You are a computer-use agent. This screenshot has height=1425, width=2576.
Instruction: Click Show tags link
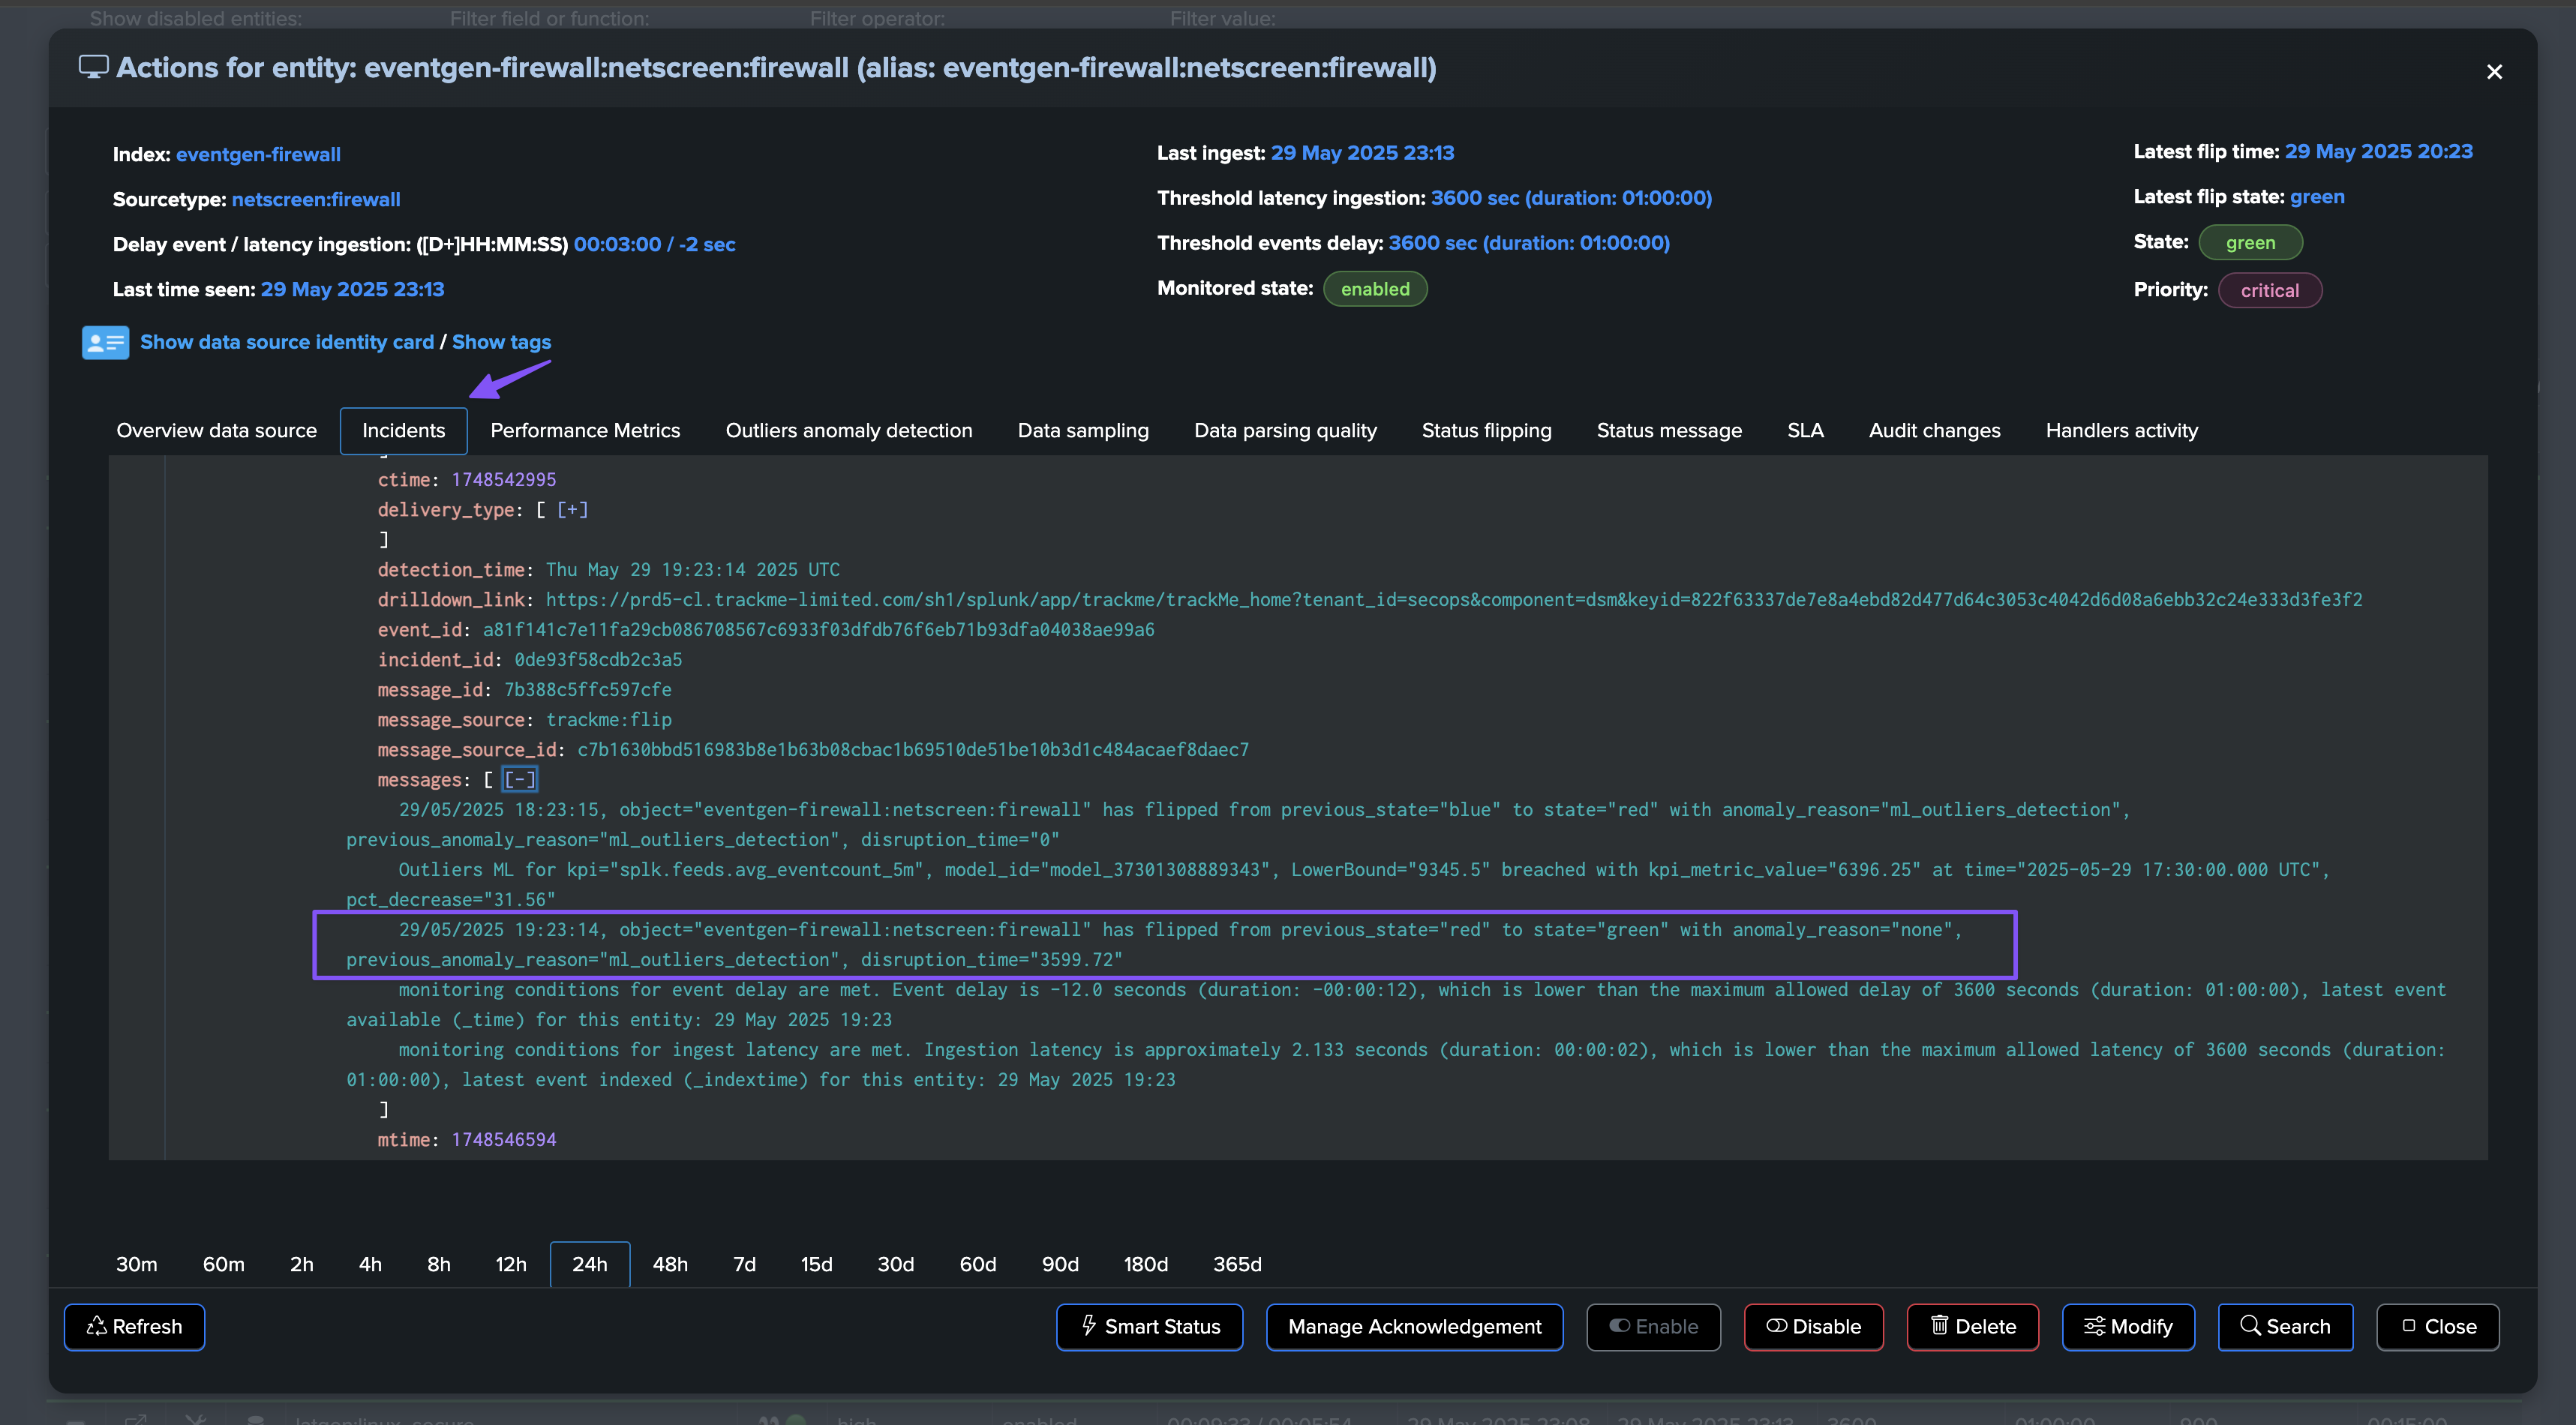(x=501, y=342)
